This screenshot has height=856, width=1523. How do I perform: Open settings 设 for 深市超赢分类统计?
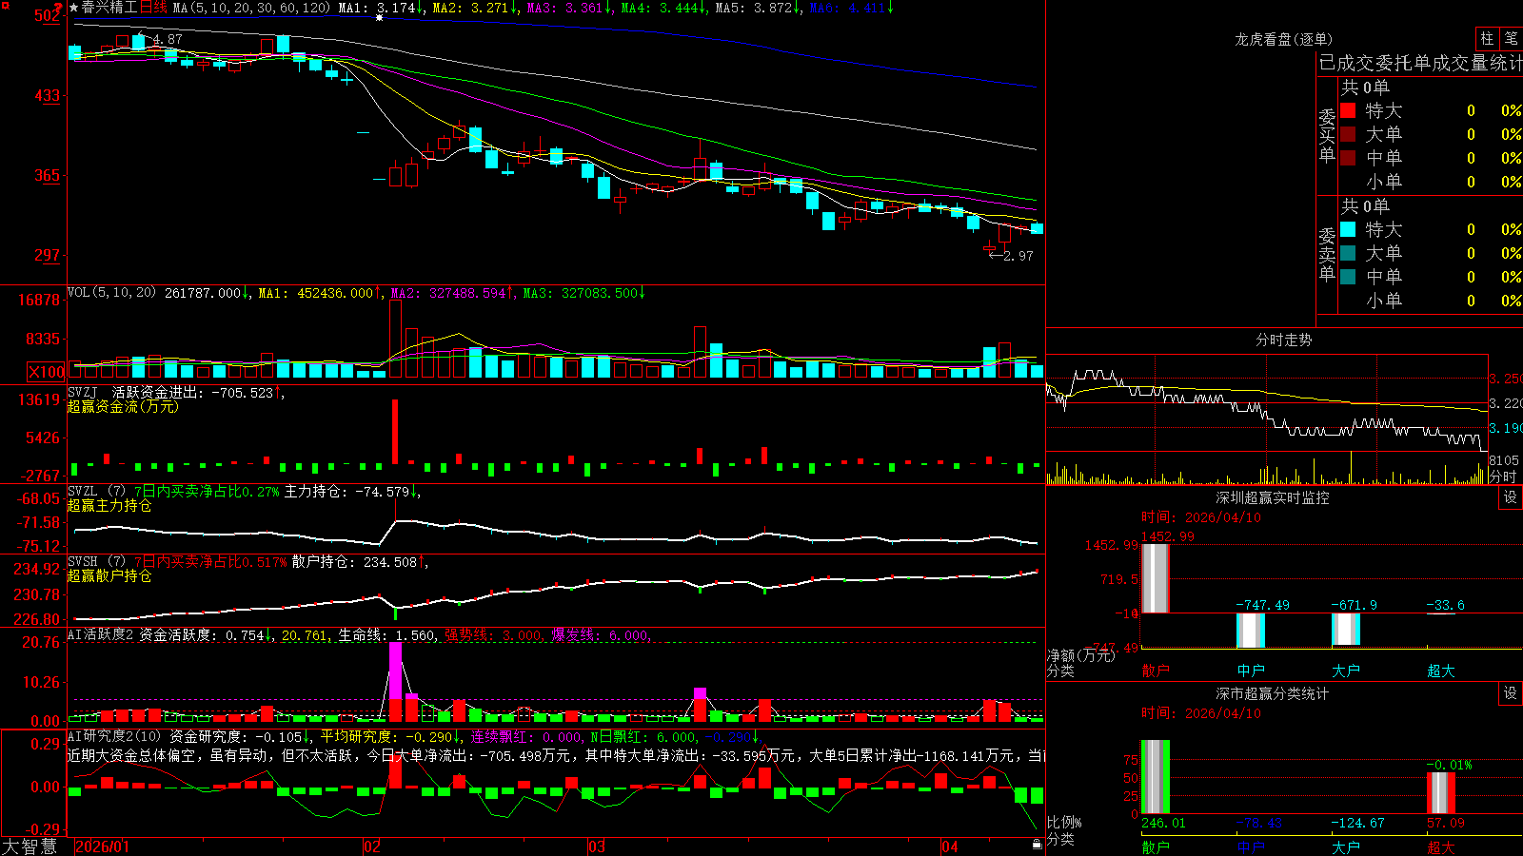tap(1511, 693)
